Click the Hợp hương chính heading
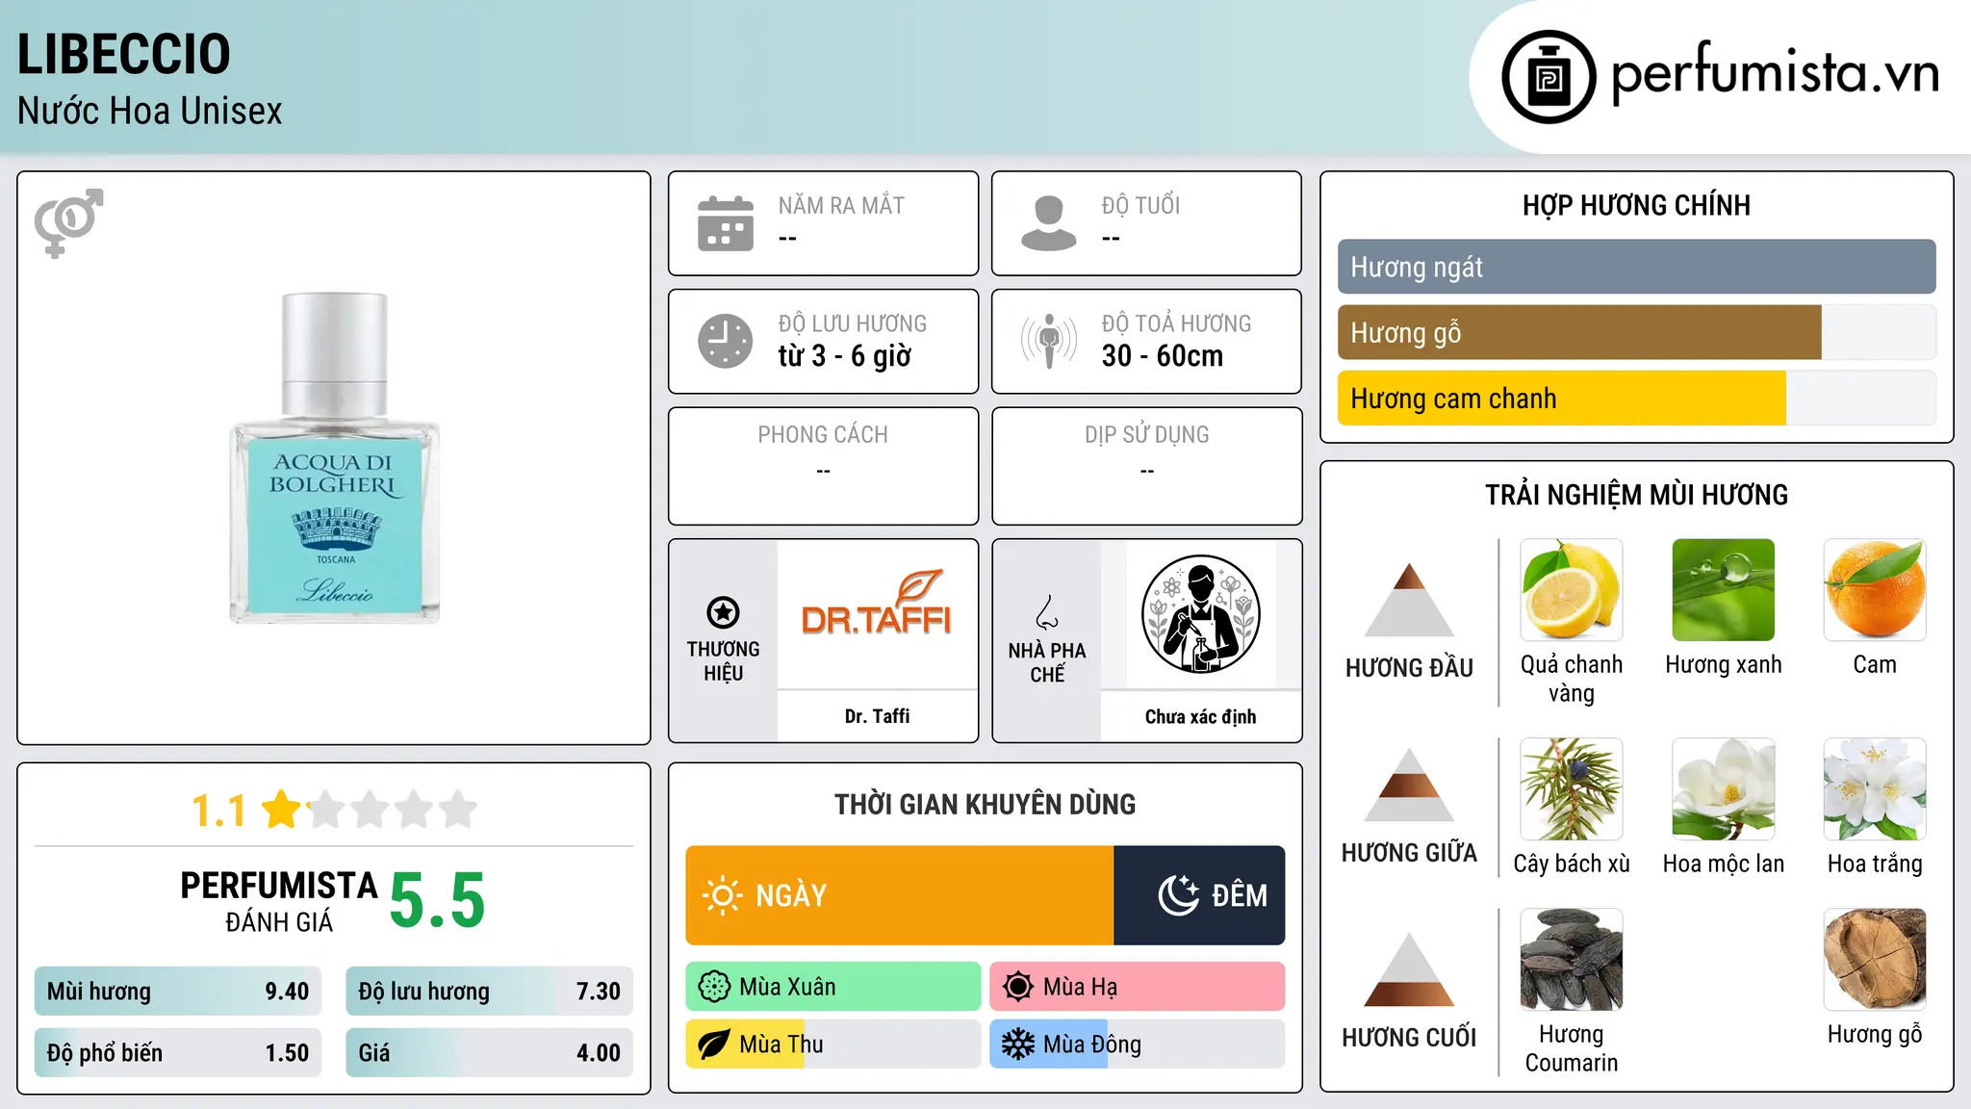The height and width of the screenshot is (1109, 1971). (1636, 205)
